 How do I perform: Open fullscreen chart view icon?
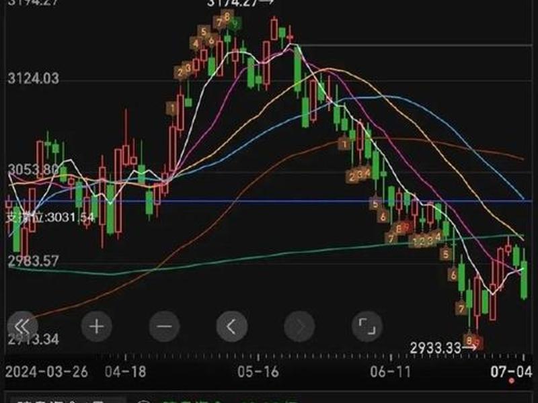[x=367, y=326]
